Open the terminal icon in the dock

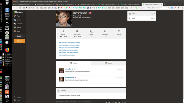(x=7, y=15)
